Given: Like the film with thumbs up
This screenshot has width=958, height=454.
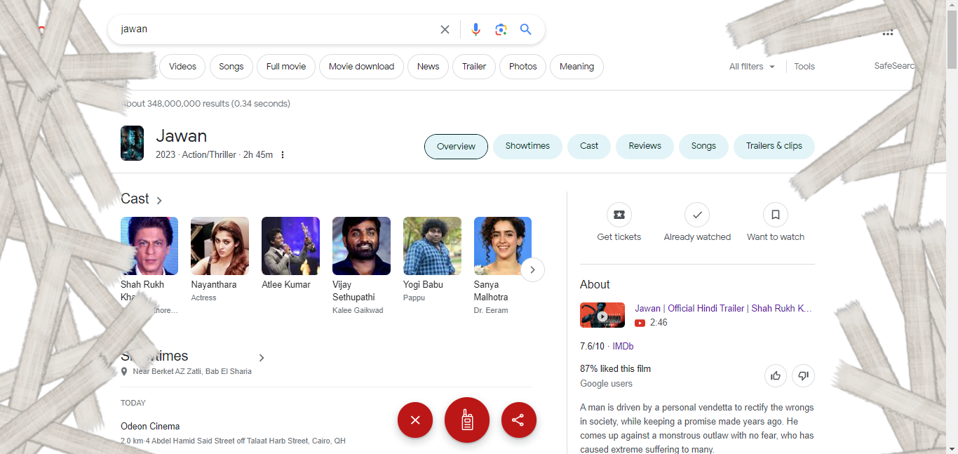Looking at the screenshot, I should pyautogui.click(x=776, y=375).
